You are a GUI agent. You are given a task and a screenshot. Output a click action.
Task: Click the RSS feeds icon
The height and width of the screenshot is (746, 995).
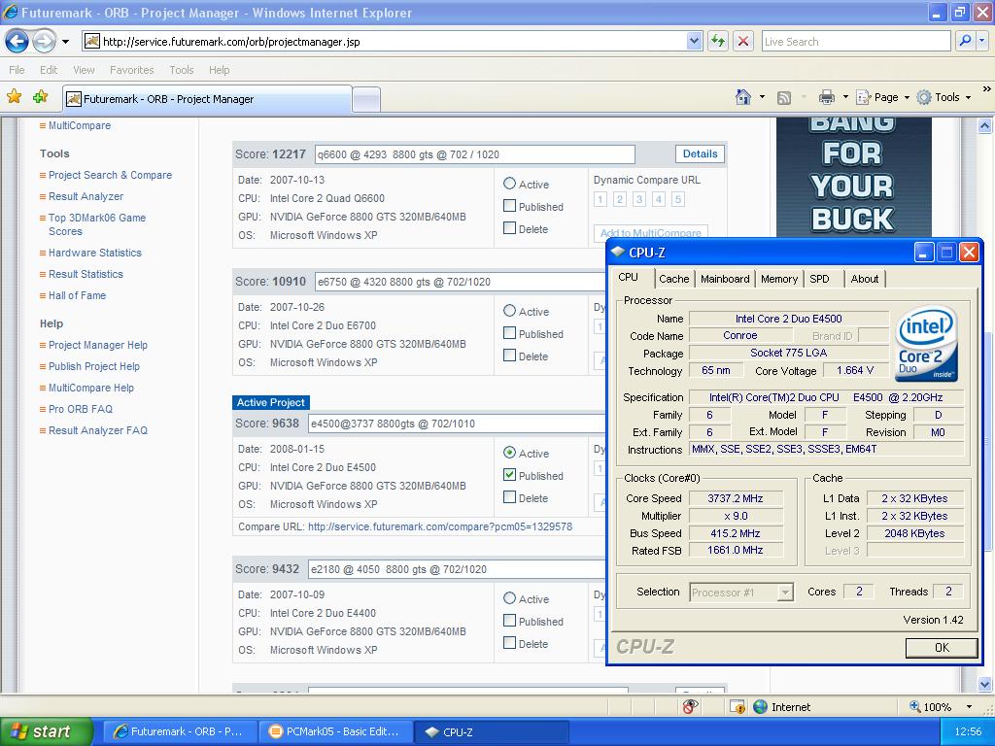click(x=784, y=98)
